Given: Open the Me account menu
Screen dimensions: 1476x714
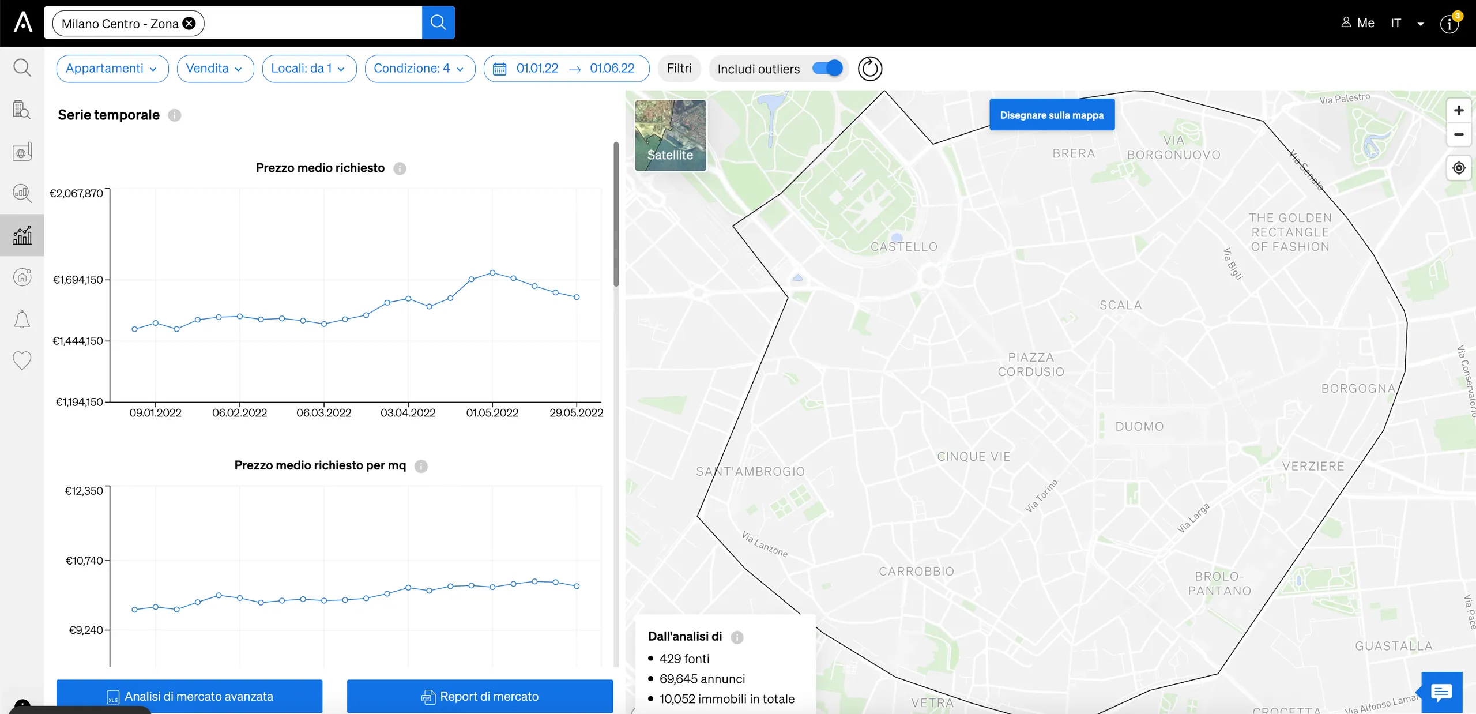Looking at the screenshot, I should click(x=1358, y=23).
